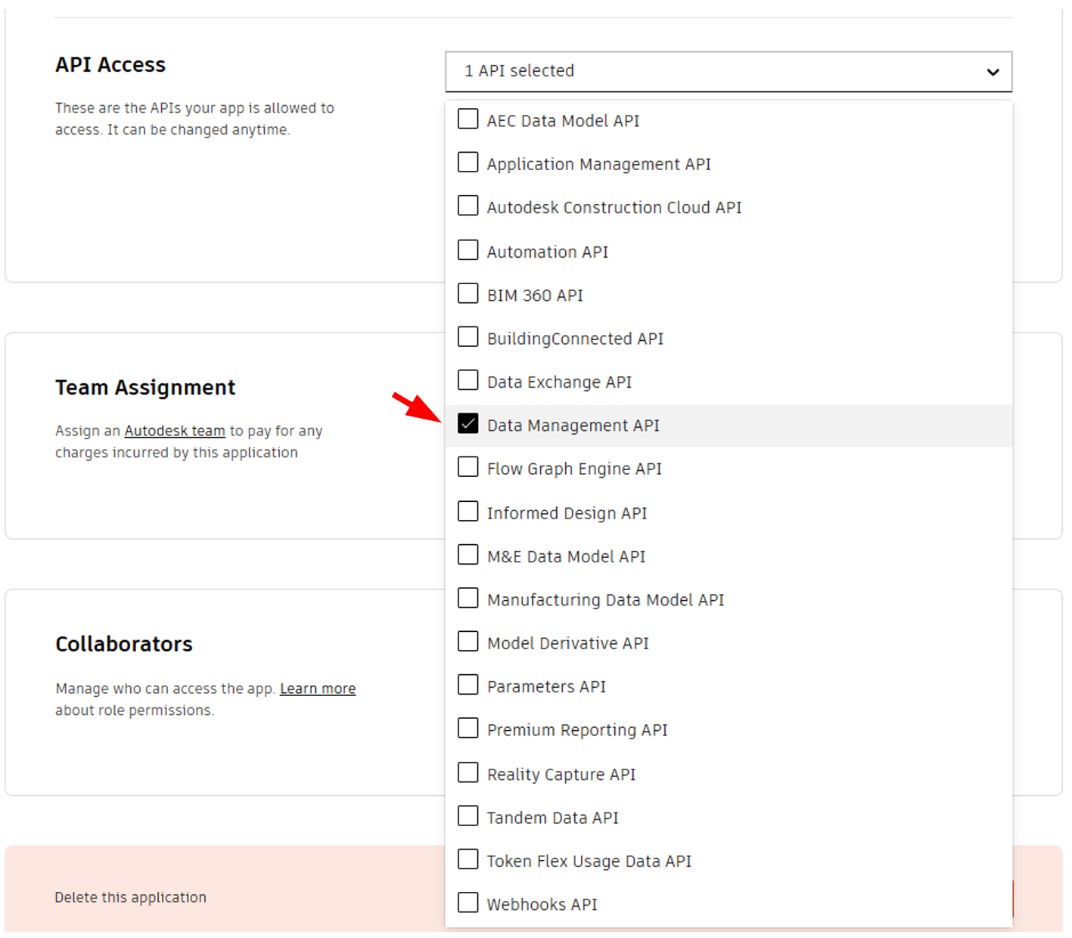Select the Automation API checkbox
Screen dimensions: 1072x938
468,250
